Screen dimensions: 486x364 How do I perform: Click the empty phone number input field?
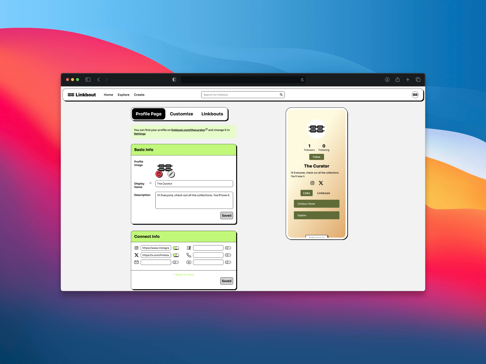(x=208, y=255)
